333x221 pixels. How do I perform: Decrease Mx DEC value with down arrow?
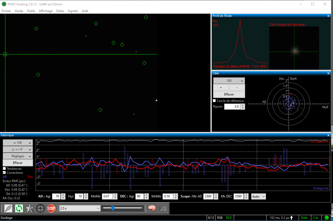point(246,198)
